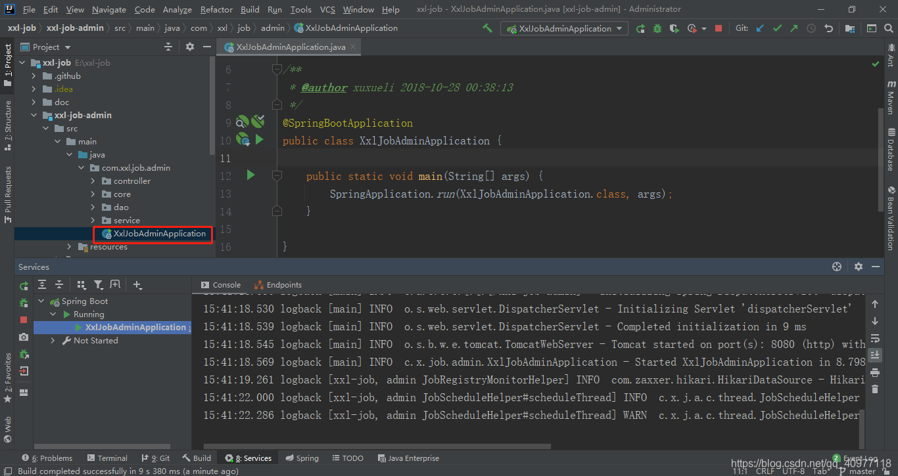Toggle the Maven tool window on the right
Viewport: 898px width, 476px height.
(891, 97)
